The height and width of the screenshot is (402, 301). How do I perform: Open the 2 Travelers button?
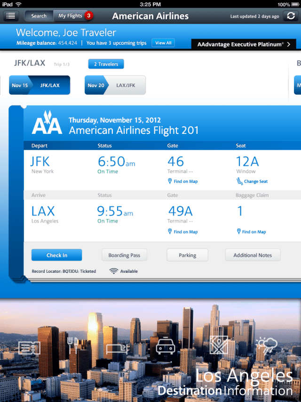point(106,64)
